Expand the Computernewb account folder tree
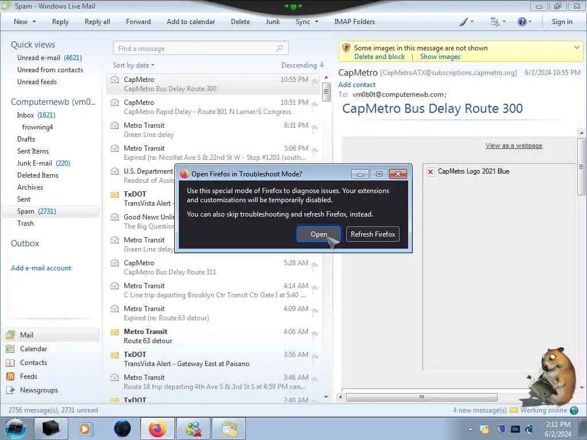The image size is (587, 440). coord(53,102)
